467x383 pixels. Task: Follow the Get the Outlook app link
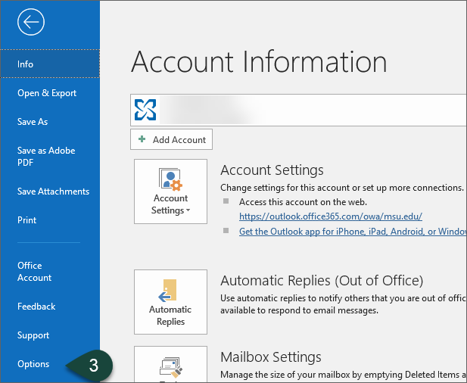(x=352, y=231)
